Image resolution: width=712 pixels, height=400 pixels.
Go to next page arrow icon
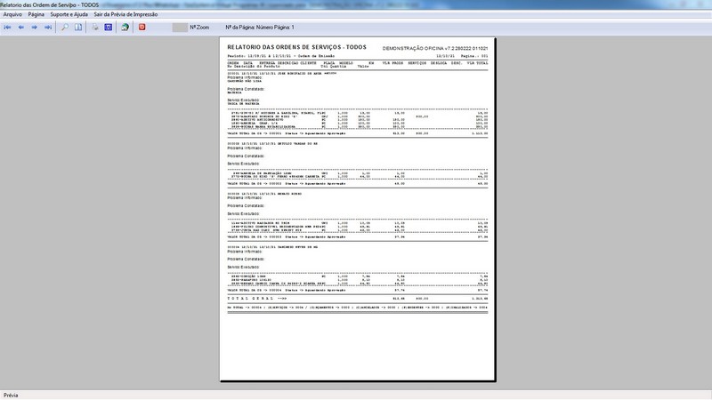click(35, 28)
